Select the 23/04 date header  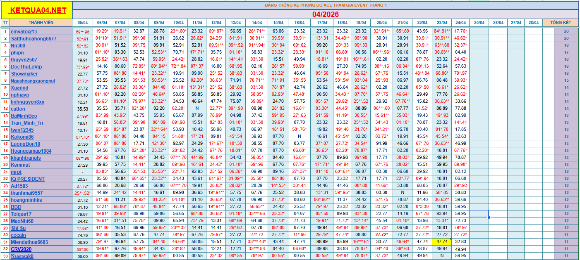click(x=442, y=23)
